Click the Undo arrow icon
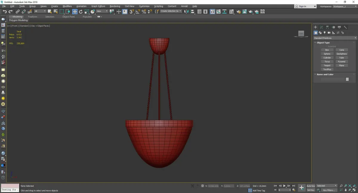This screenshot has width=358, height=193. tap(4, 12)
